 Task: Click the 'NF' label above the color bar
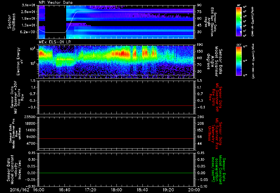239,5
